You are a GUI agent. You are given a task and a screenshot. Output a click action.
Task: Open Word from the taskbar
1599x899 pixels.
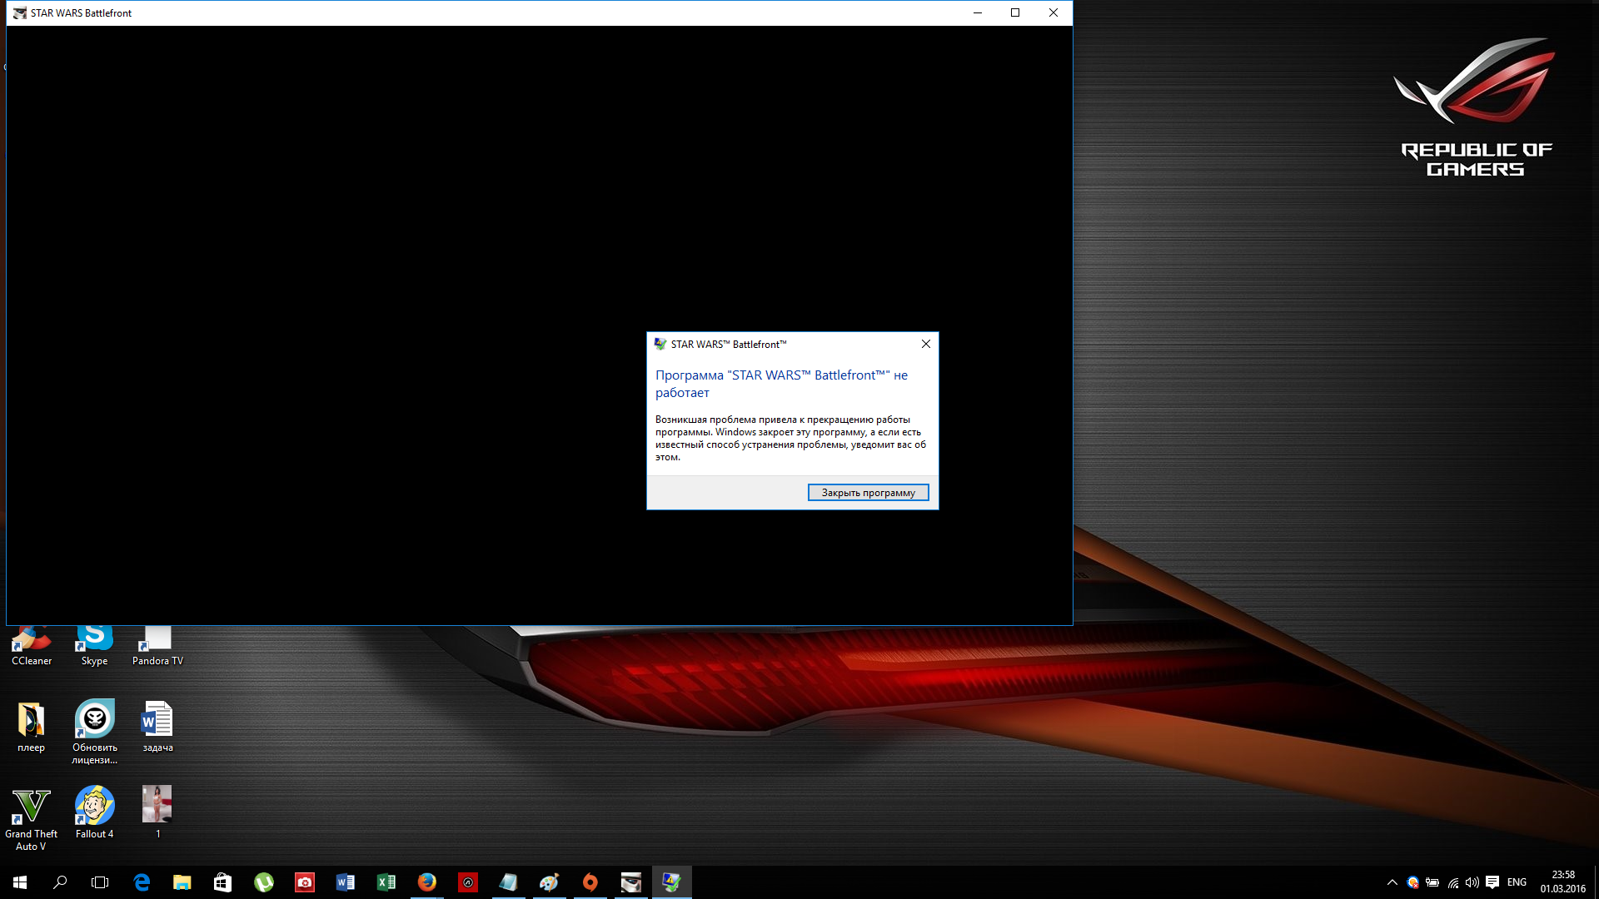tap(346, 882)
